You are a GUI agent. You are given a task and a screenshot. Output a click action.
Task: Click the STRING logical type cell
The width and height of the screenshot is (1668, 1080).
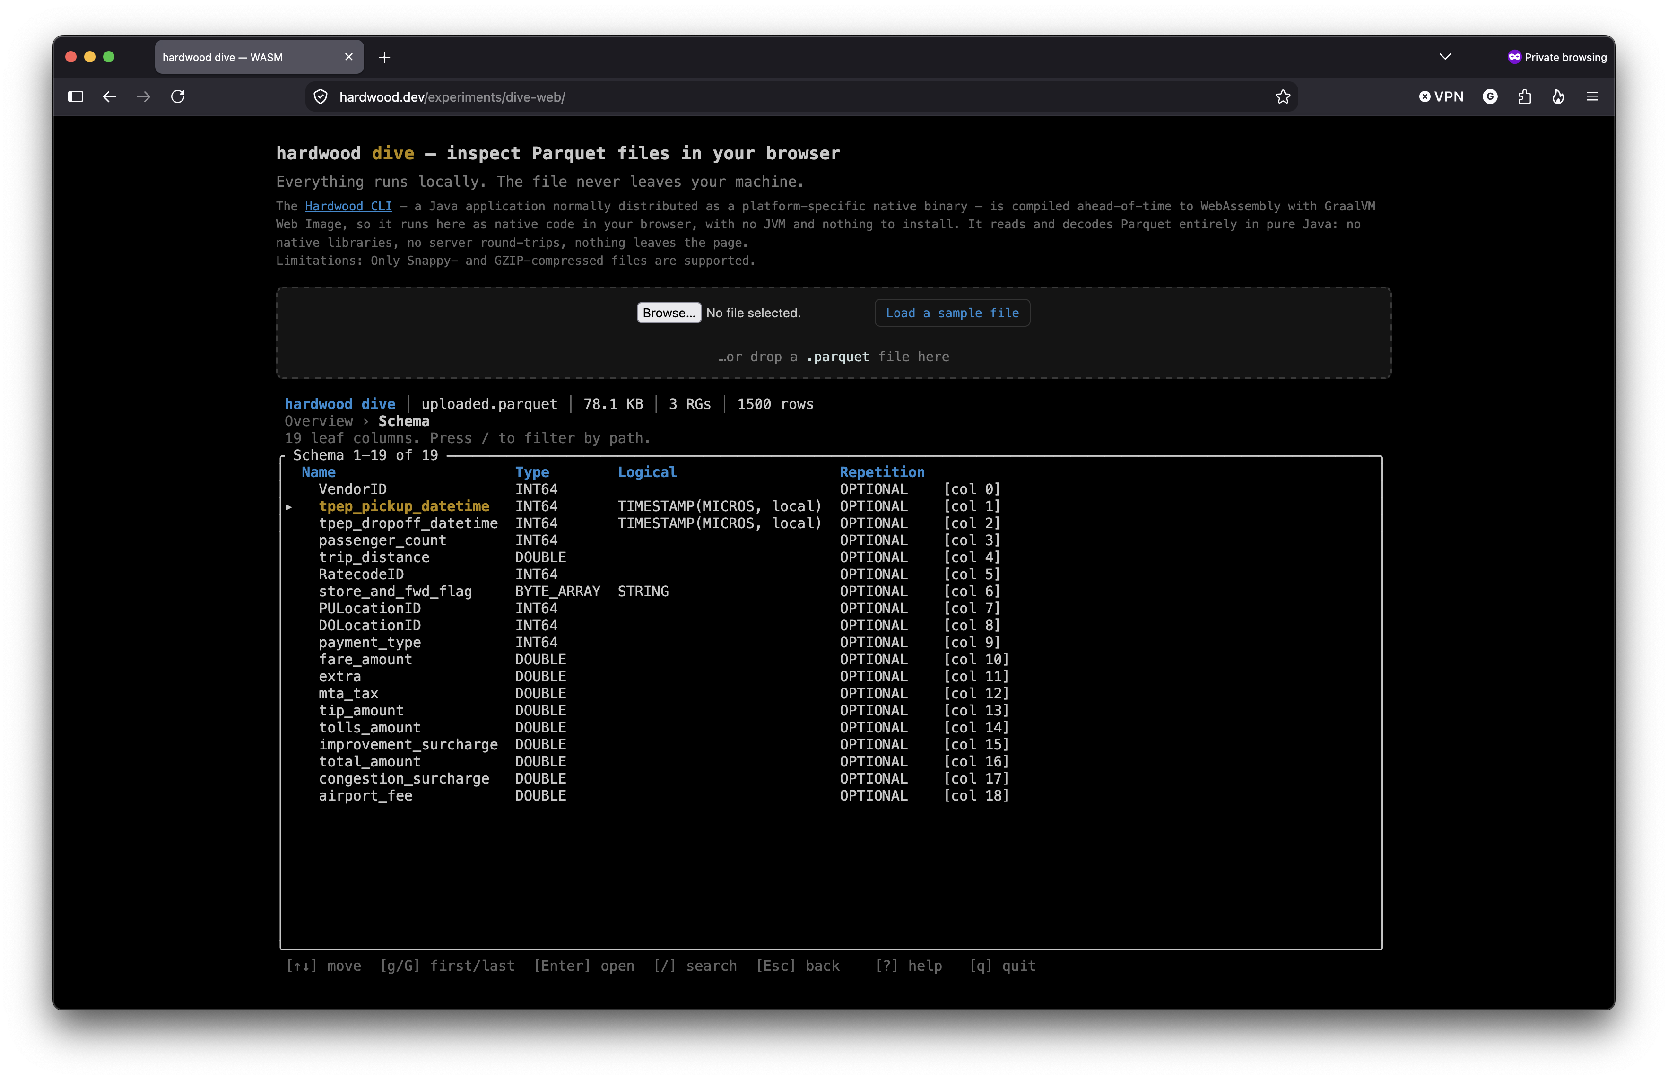click(x=643, y=592)
